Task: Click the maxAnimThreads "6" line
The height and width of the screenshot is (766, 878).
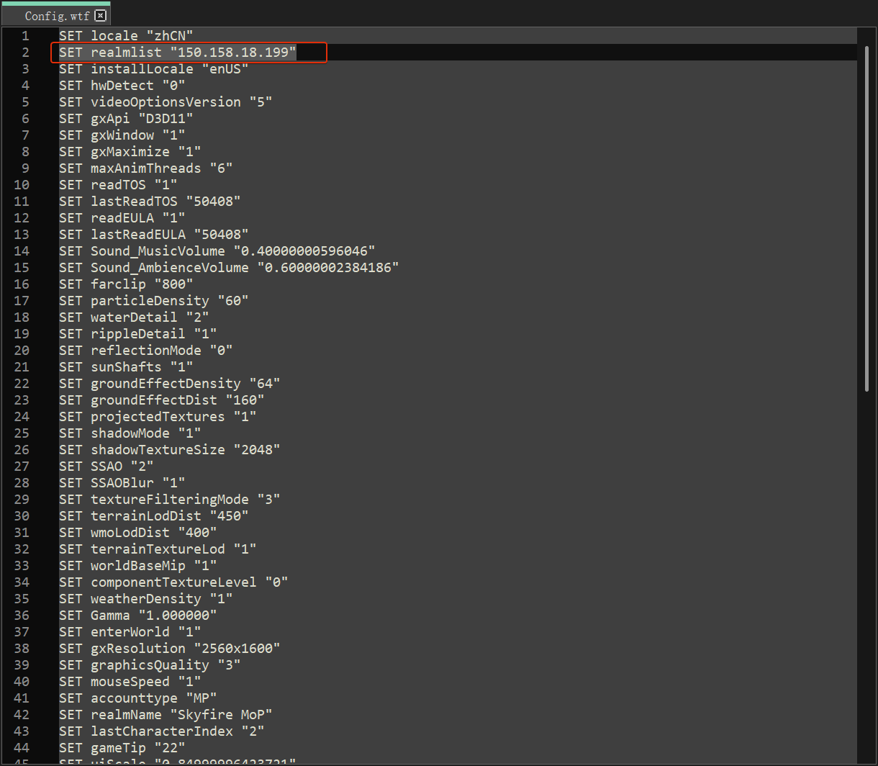Action: (x=145, y=168)
